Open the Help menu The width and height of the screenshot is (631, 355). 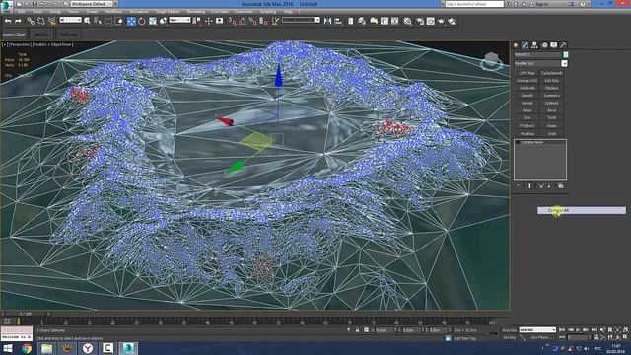(x=288, y=12)
